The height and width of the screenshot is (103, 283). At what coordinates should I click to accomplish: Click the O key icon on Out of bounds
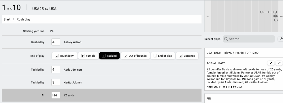[x=125, y=56]
